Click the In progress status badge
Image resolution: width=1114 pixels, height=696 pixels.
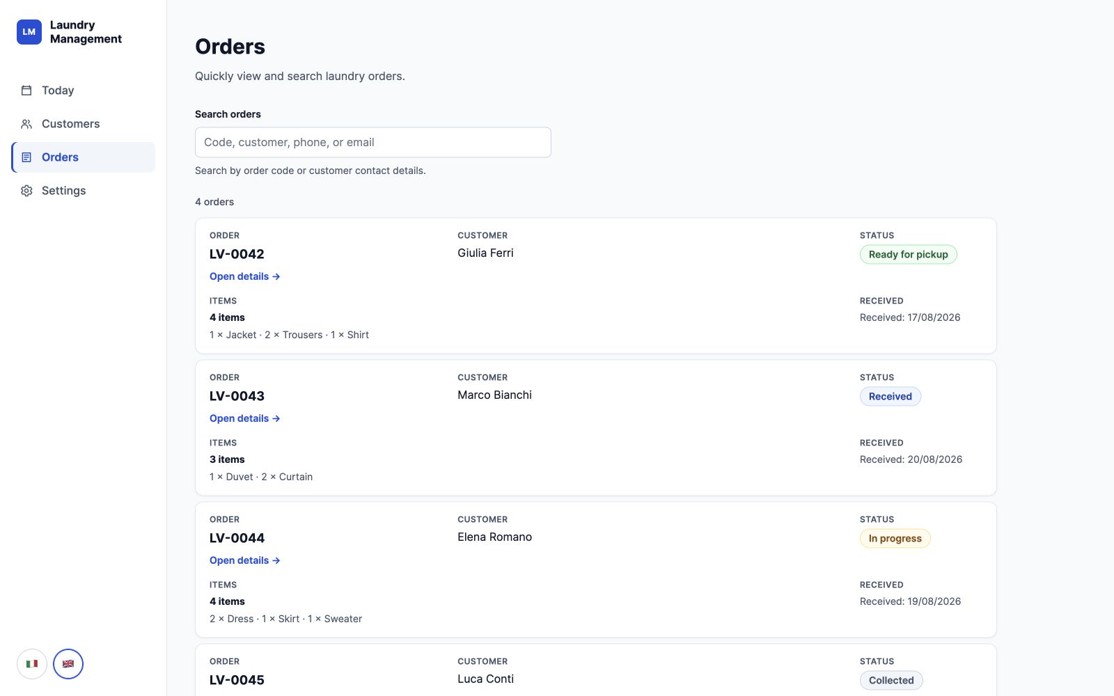point(895,539)
